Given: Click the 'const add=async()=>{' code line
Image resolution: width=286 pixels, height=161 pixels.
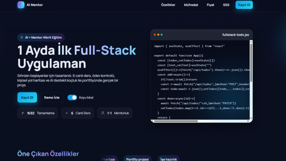Looking at the screenshot, I should [x=174, y=74].
